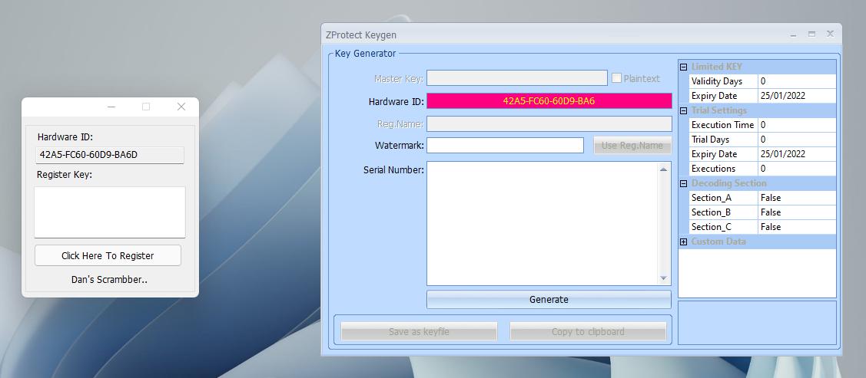Select the Section_C False value
Viewport: 866px width, 378px height.
pyautogui.click(x=796, y=227)
